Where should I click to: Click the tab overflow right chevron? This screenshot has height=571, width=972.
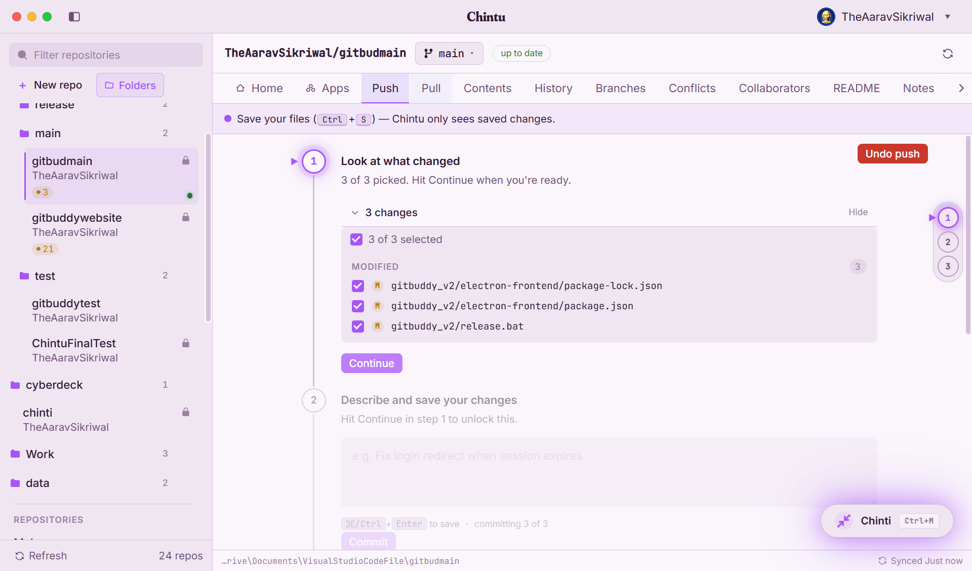click(961, 88)
